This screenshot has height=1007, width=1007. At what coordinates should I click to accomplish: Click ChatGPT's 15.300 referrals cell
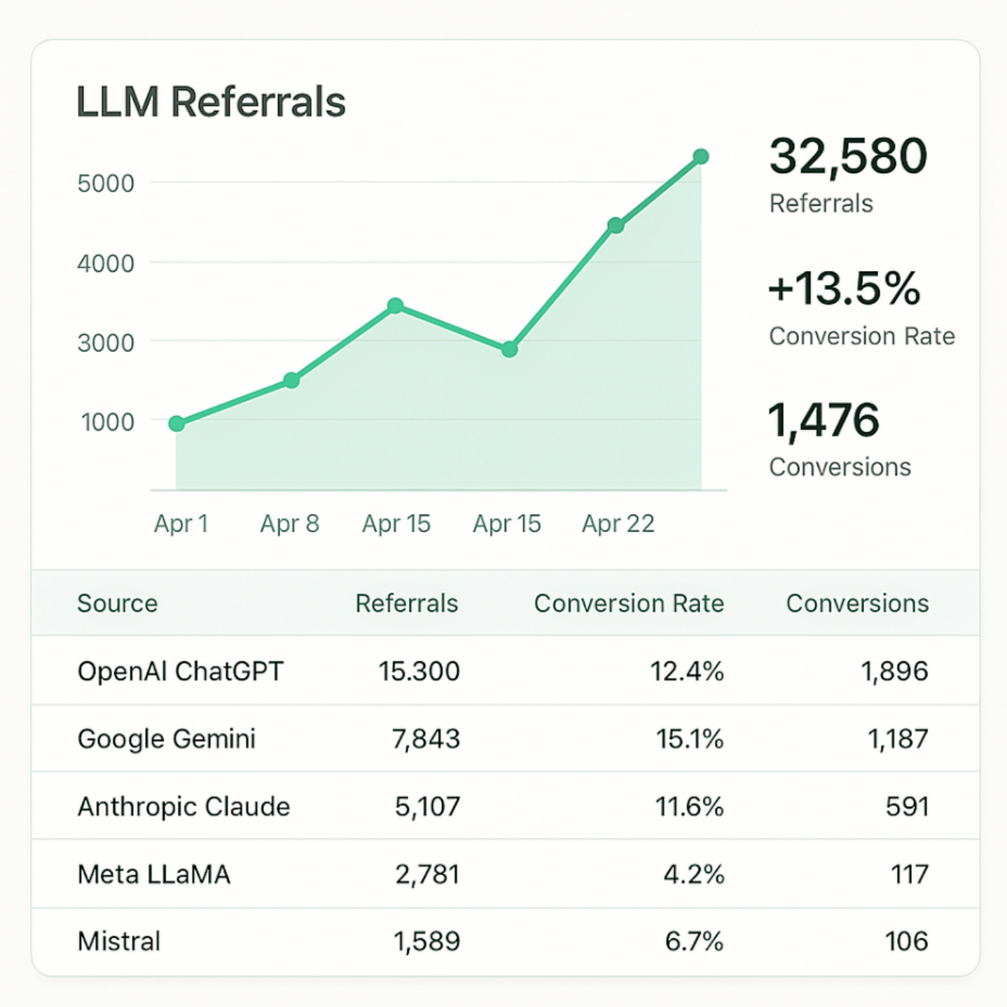419,672
